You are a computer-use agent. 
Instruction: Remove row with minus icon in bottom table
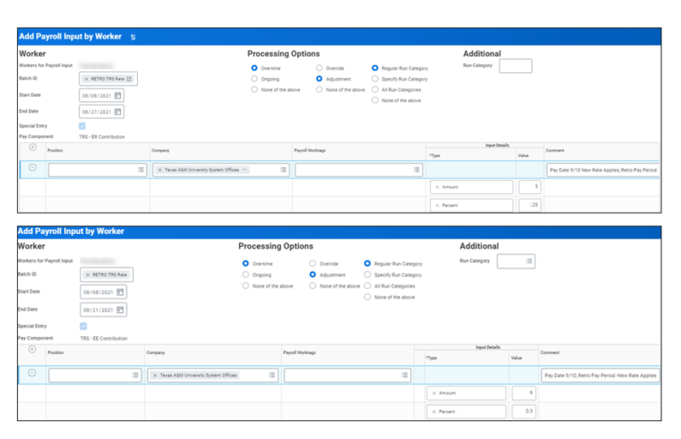[x=32, y=373]
